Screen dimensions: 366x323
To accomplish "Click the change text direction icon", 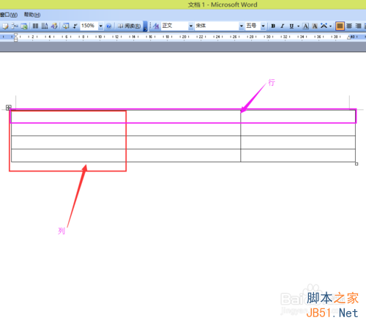I will (x=45, y=26).
